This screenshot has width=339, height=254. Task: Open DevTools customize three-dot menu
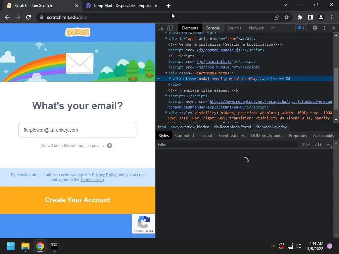324,28
